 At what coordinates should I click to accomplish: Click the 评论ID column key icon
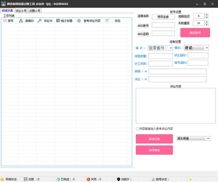39,21
